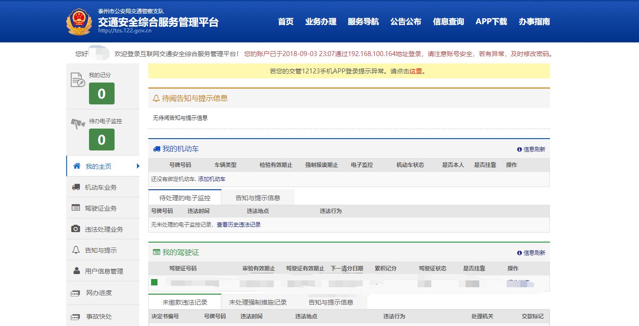Switch to the 未处理强制措施记录 tab
This screenshot has width=639, height=326.
coord(258,301)
